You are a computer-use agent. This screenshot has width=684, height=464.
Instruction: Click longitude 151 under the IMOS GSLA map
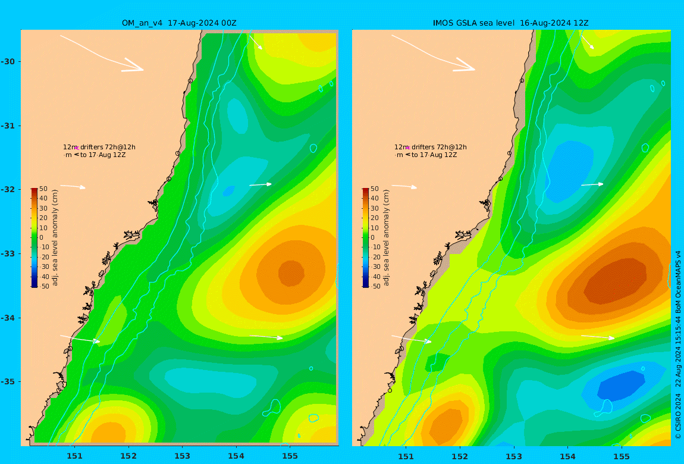pos(406,456)
